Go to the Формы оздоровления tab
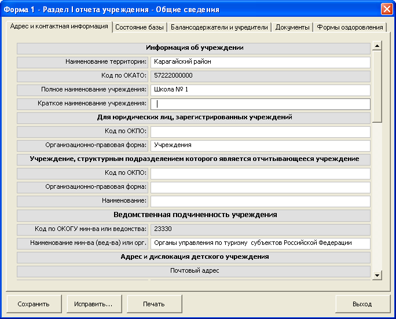The image size is (396, 319). coord(350,27)
